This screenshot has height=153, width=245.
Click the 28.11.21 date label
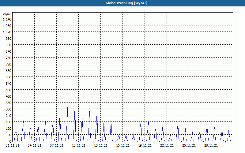tap(211, 146)
